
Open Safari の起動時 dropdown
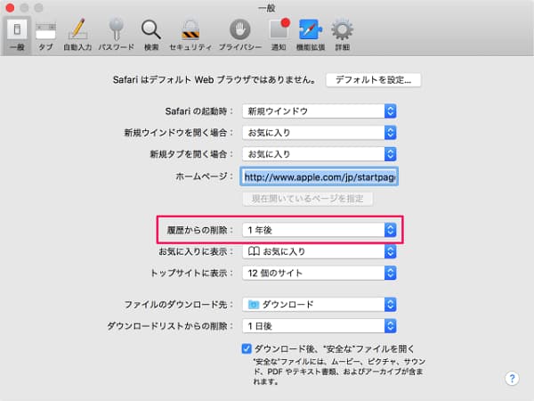click(x=320, y=111)
